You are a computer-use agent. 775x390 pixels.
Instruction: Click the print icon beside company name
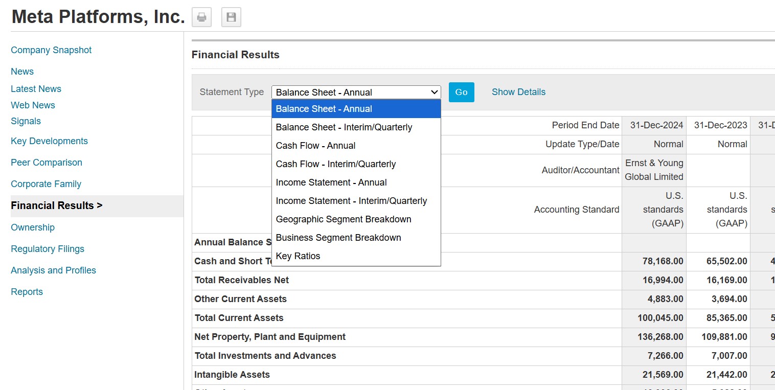click(x=201, y=17)
